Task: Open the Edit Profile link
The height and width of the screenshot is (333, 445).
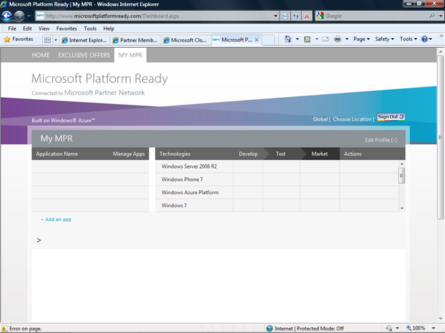Action: click(380, 140)
